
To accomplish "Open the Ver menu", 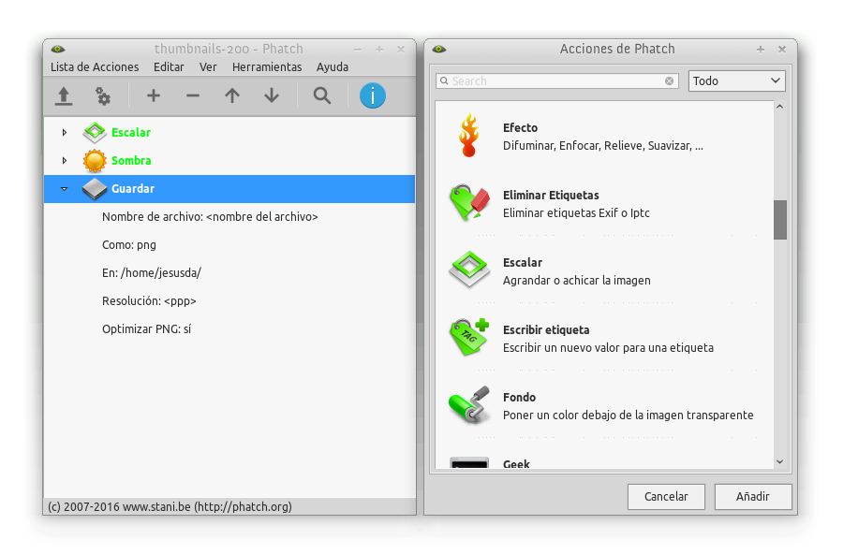I will click(x=208, y=66).
